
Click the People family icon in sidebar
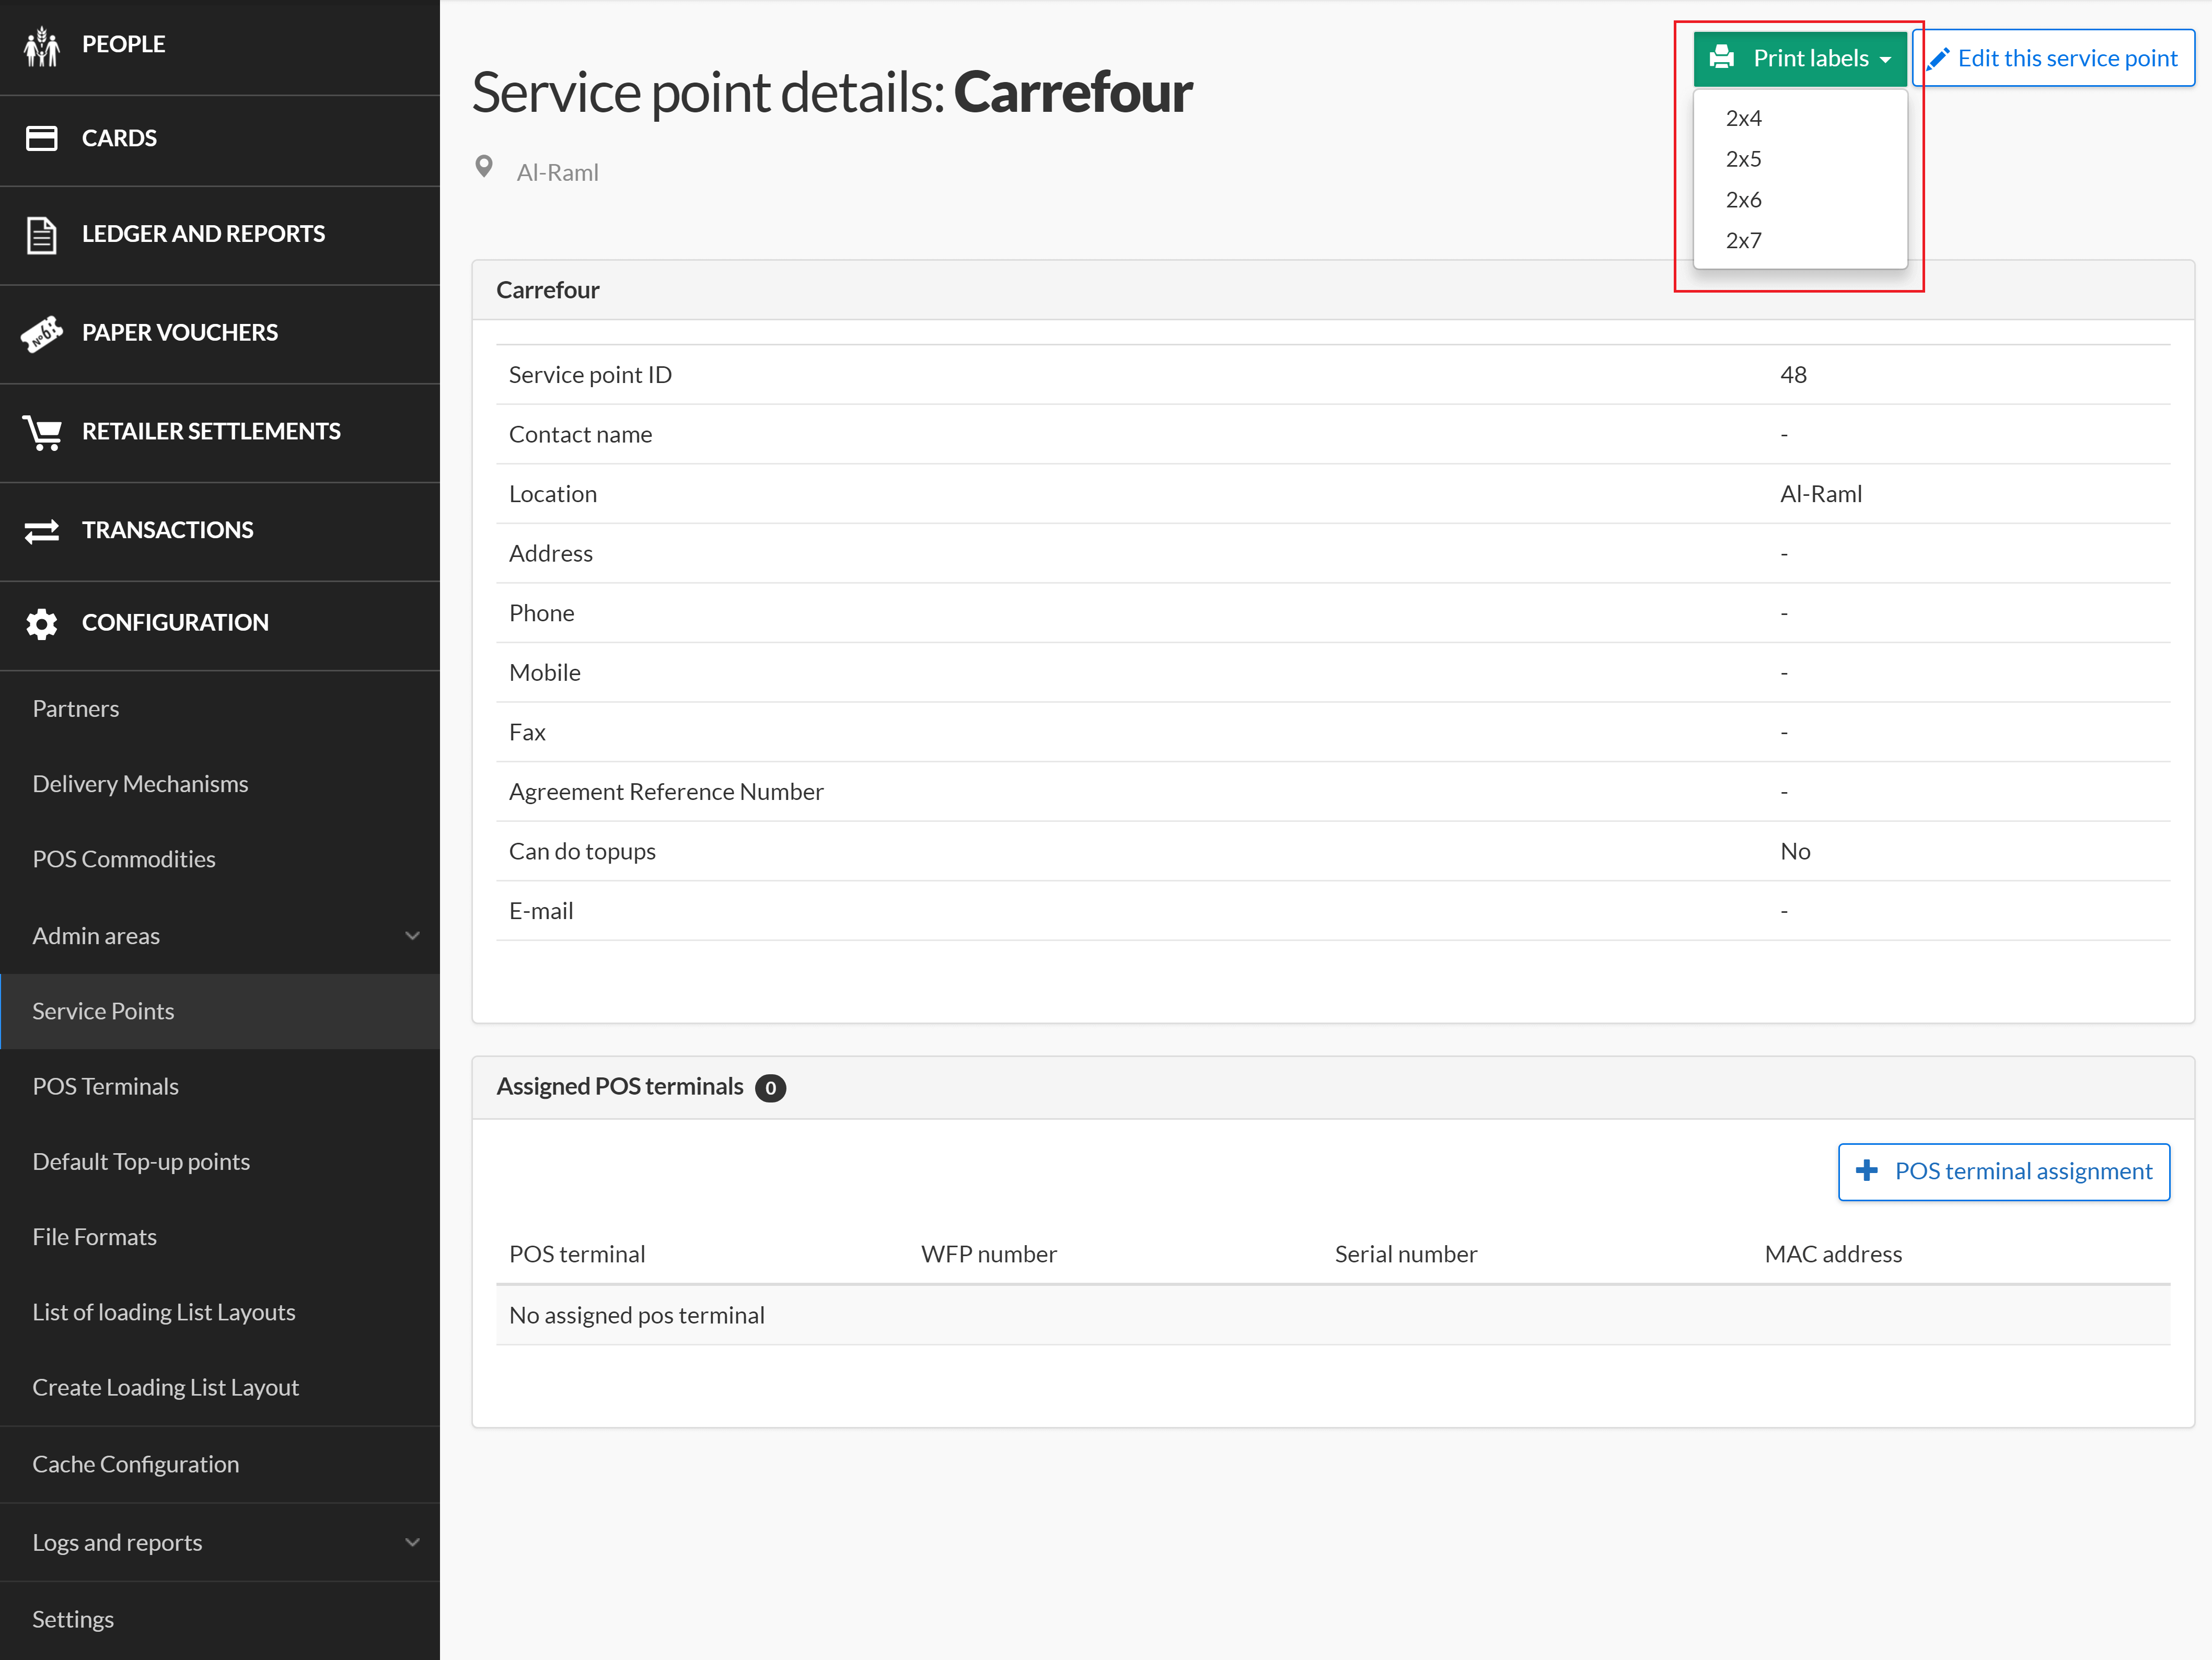click(42, 46)
